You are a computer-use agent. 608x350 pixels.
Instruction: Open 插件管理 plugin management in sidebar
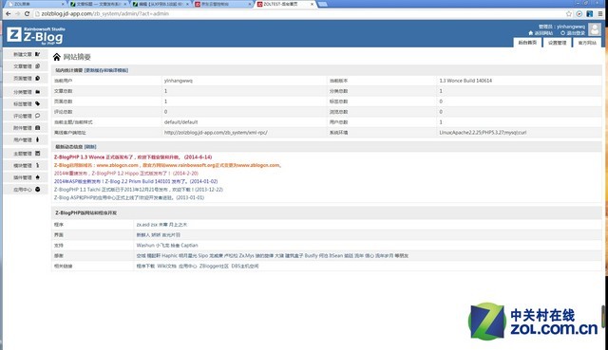(26, 177)
